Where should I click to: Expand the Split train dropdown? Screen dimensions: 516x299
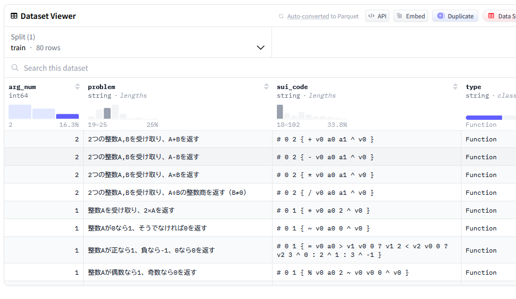pos(138,42)
